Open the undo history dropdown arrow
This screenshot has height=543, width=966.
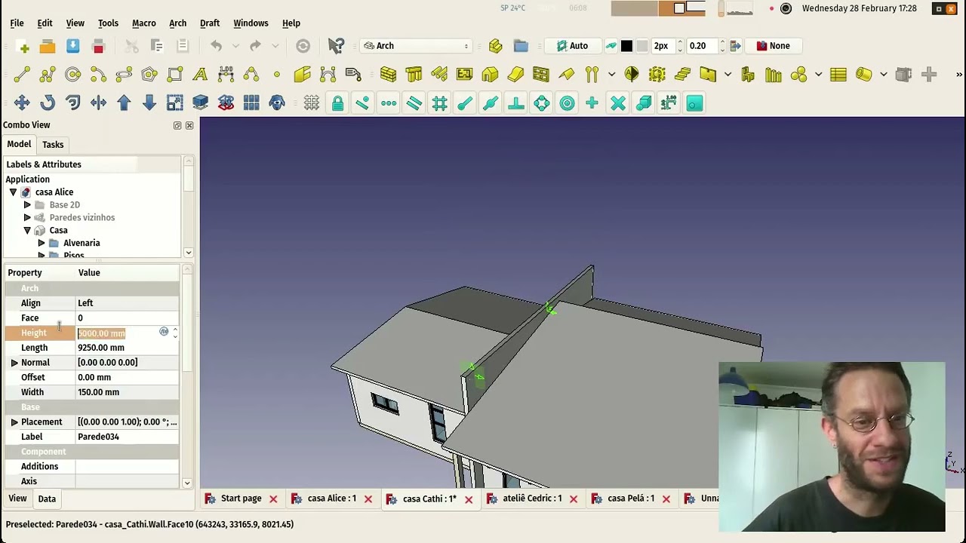point(235,46)
